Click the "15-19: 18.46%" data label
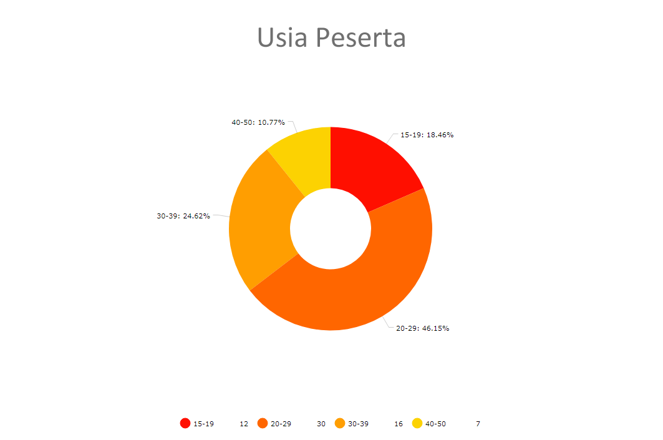The image size is (663, 440). [x=427, y=135]
